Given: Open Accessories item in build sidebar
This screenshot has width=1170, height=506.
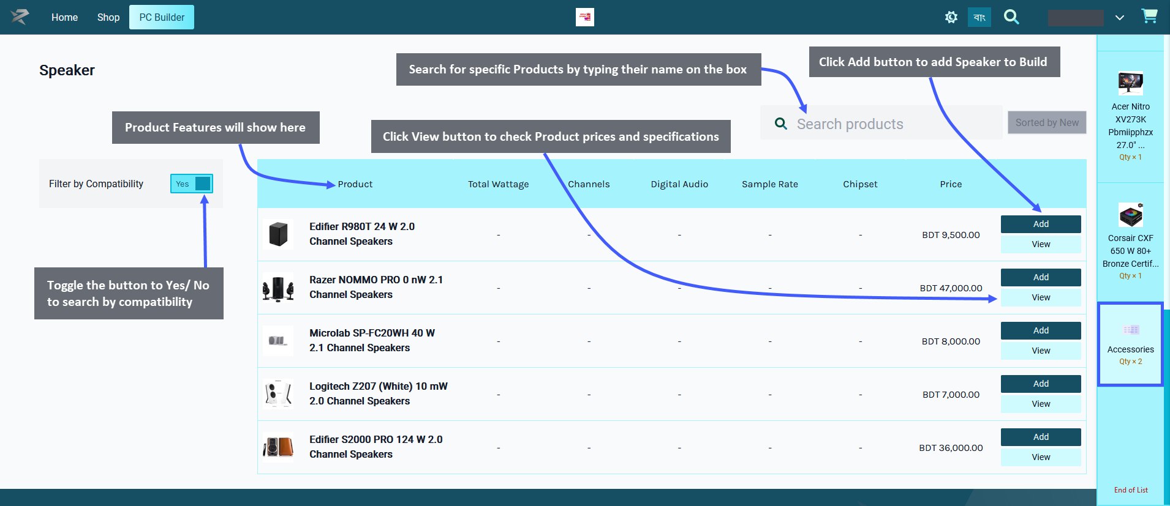Looking at the screenshot, I should (x=1130, y=344).
